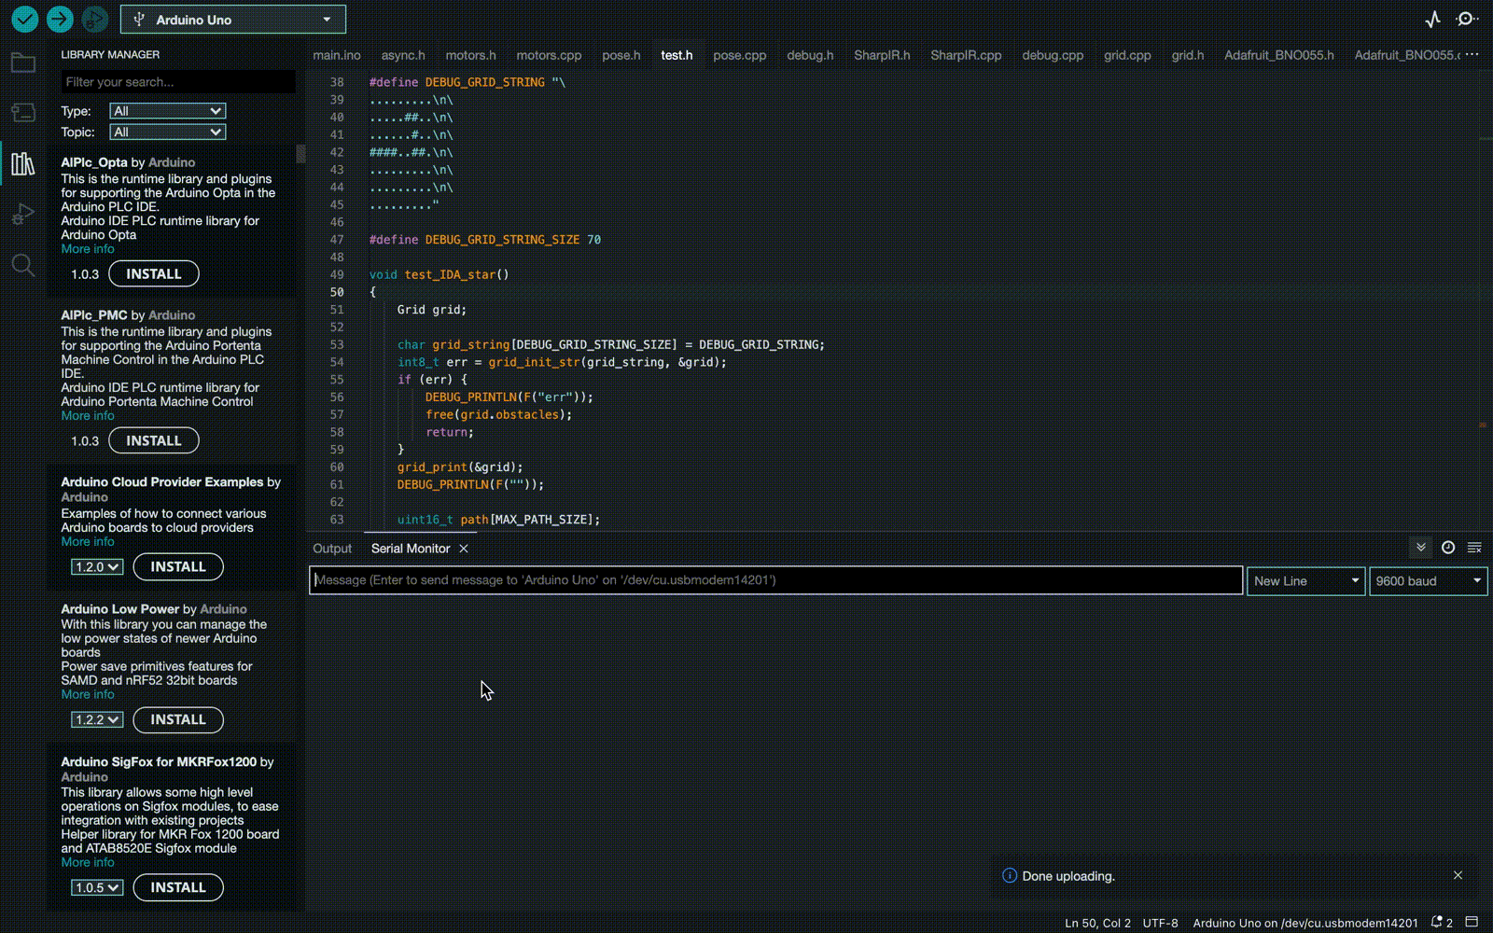Open the library Type filter dropdown

pos(167,111)
